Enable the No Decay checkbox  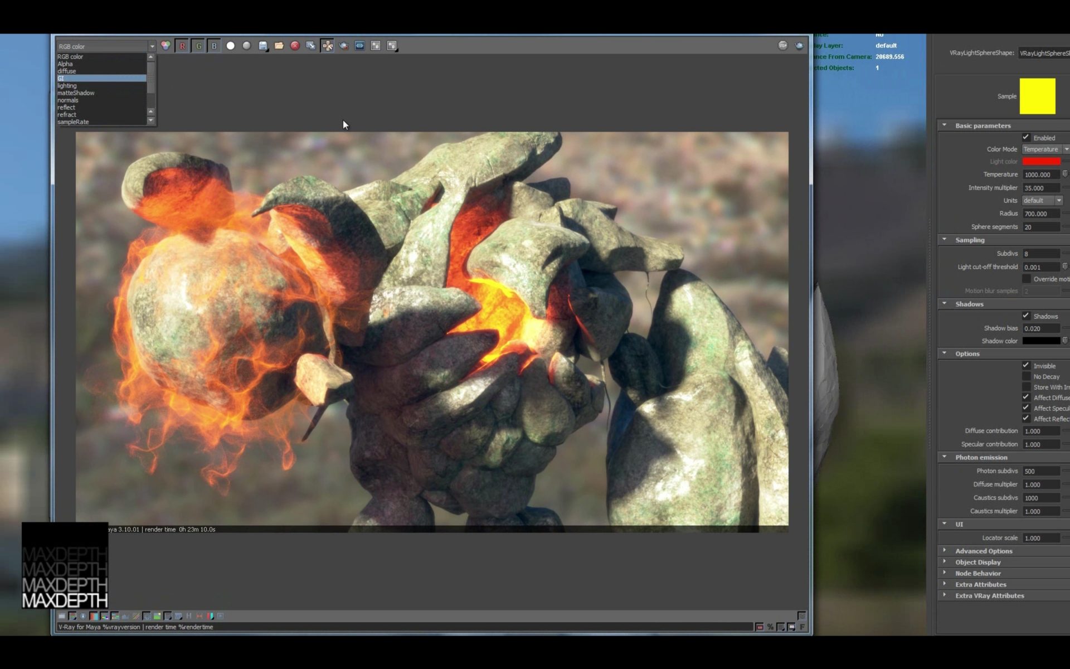click(x=1026, y=376)
